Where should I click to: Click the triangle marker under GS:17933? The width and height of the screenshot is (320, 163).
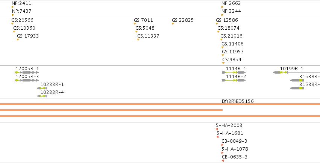click(18, 40)
